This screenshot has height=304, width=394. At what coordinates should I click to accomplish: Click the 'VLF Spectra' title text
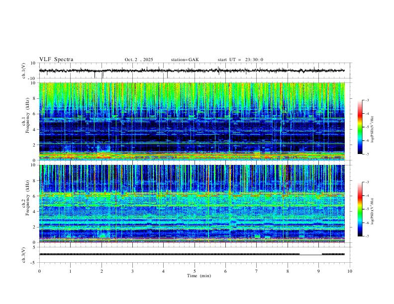pyautogui.click(x=56, y=60)
